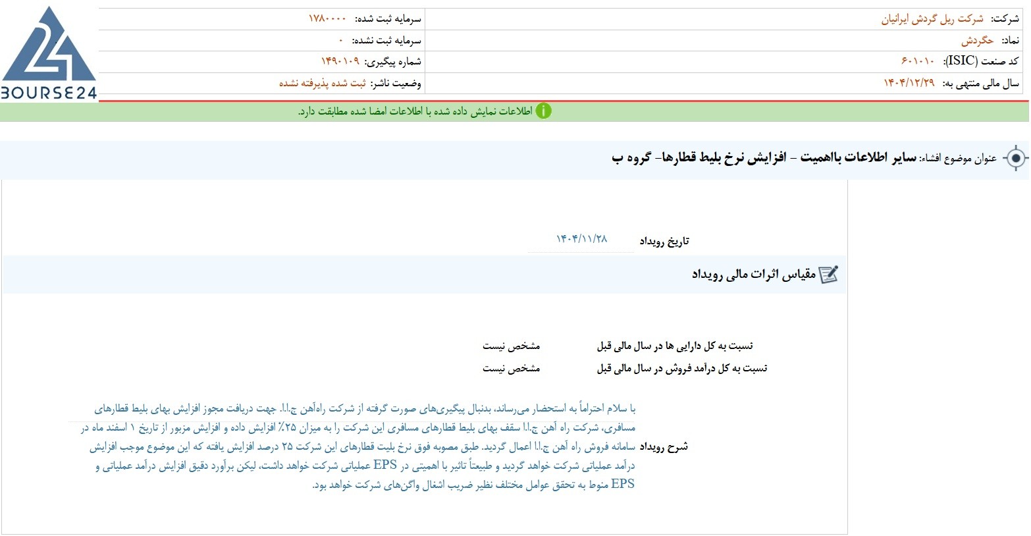Click label کد صنعت (ISIC)
1031x536 pixels.
981,61
